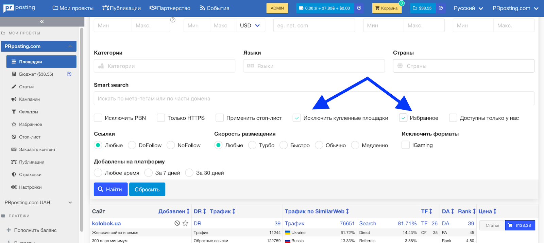This screenshot has width=544, height=243.
Task: Open USD currency dropdown
Action: [x=250, y=25]
